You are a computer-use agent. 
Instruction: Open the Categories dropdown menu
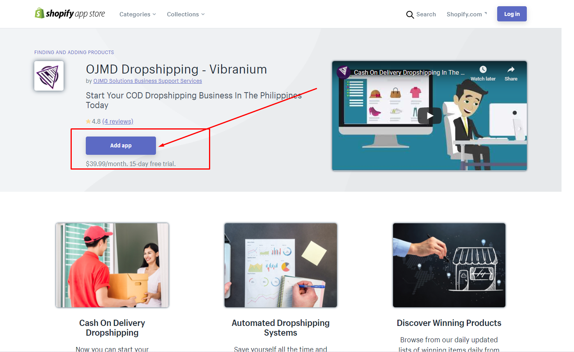138,14
